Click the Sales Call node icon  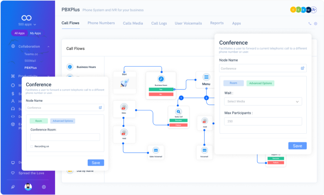[178, 111]
